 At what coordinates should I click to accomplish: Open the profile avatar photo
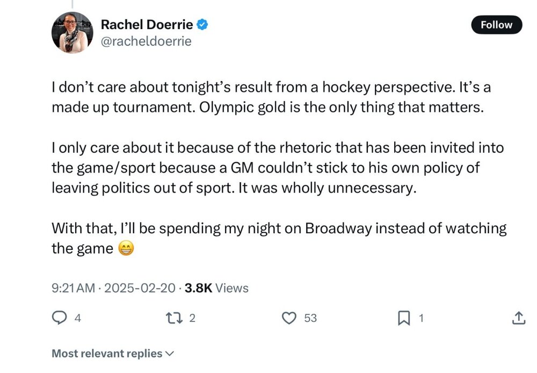point(72,32)
